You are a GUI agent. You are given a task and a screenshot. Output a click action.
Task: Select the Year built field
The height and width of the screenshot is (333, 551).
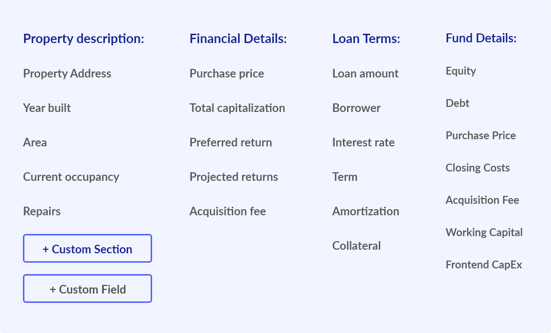pyautogui.click(x=47, y=108)
